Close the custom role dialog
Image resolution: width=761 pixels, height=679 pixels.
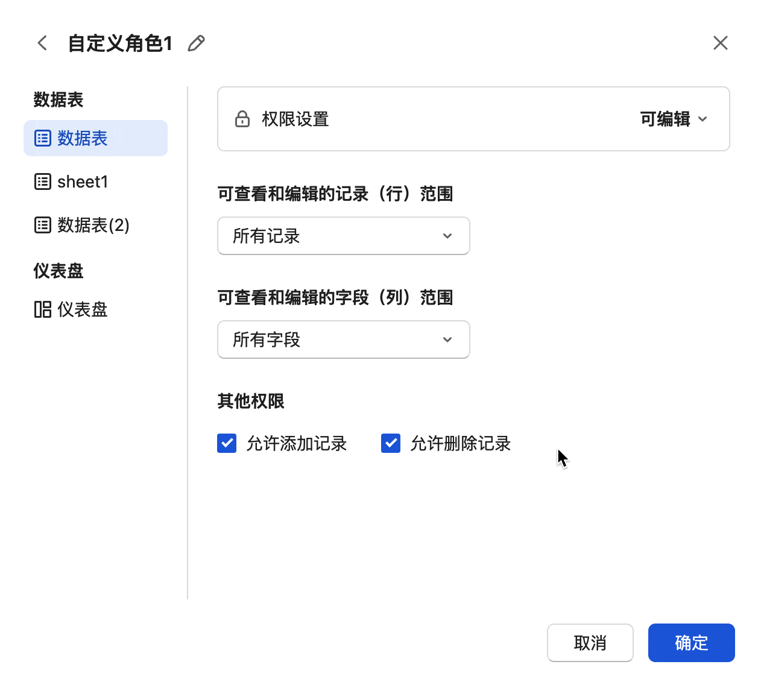tap(720, 43)
